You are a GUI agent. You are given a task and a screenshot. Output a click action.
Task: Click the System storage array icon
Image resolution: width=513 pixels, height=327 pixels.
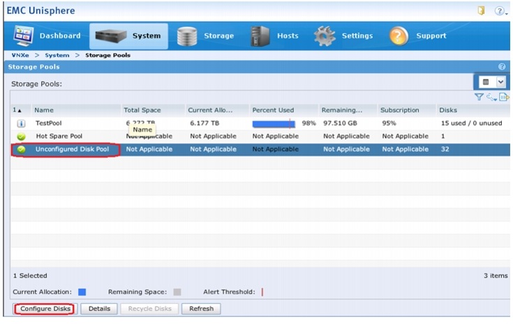click(x=110, y=36)
